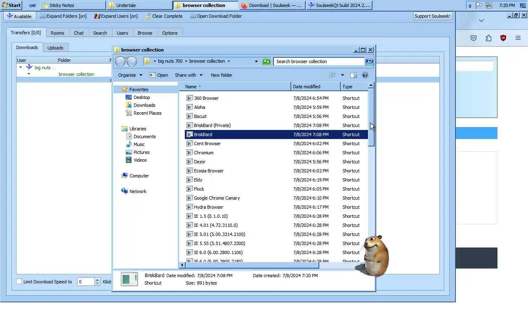Click the Support Soulseek! button
This screenshot has width=528, height=330.
coord(433,16)
